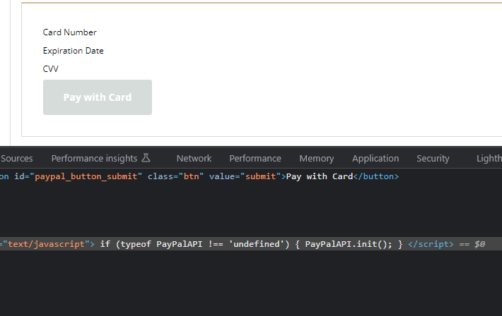The width and height of the screenshot is (502, 316).
Task: Click the Pay with Card button
Action: [x=98, y=97]
